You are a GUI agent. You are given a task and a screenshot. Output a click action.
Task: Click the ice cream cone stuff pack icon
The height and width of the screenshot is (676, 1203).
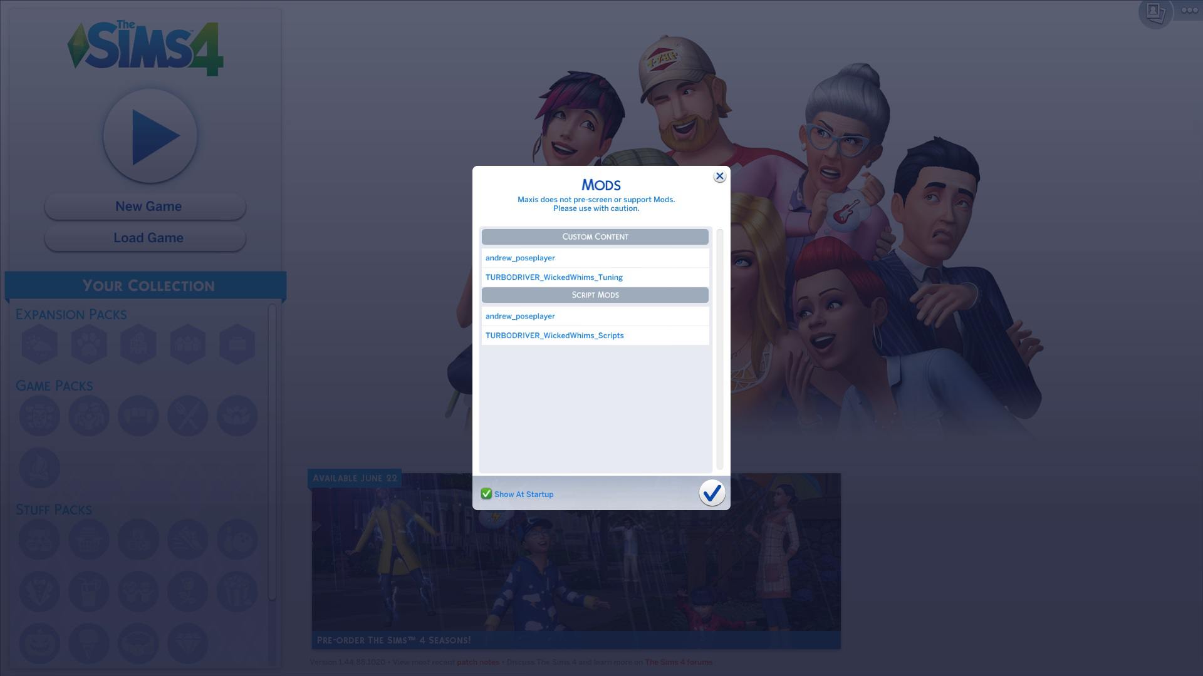[89, 643]
